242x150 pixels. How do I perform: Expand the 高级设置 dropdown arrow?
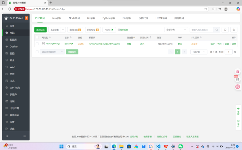click(x=63, y=30)
